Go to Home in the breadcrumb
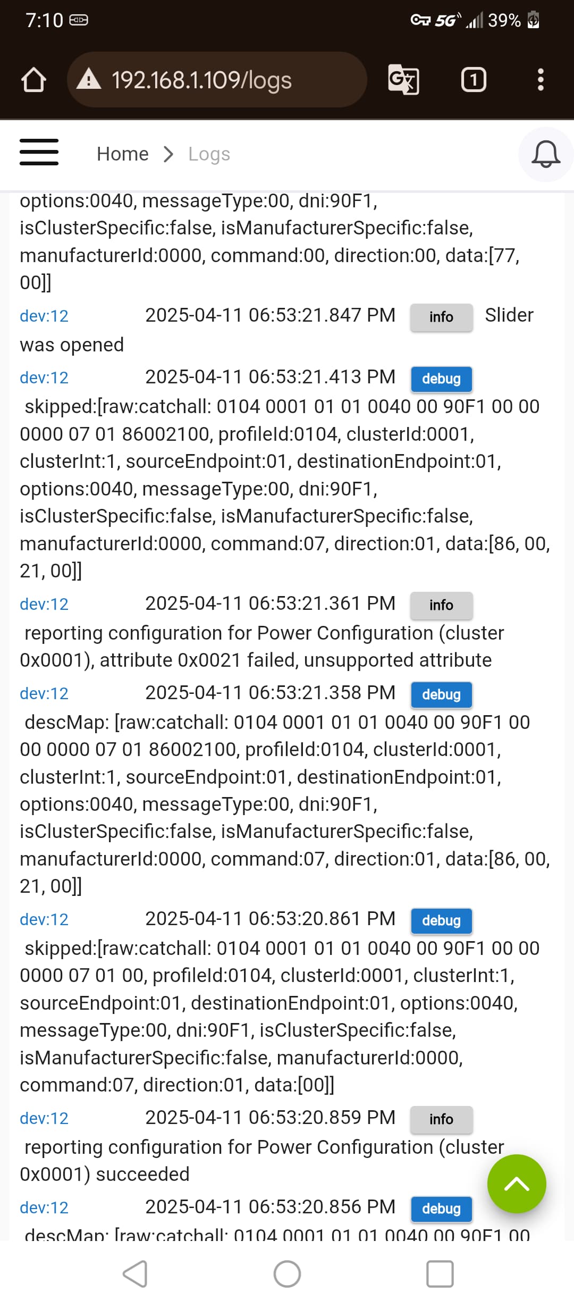 (x=123, y=154)
